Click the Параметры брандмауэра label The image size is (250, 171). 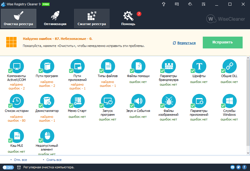click(x=169, y=78)
